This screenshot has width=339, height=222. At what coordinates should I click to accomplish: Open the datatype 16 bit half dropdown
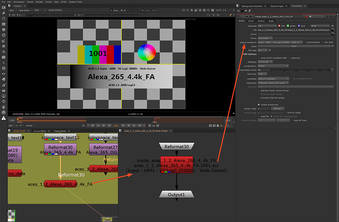(266, 61)
